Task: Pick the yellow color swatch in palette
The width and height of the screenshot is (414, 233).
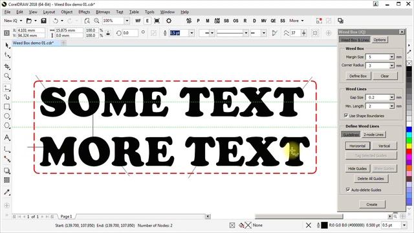Action: 409,146
